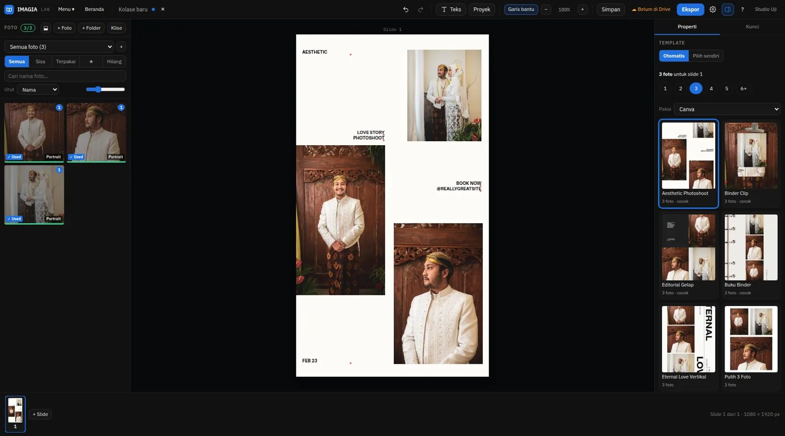Select Otomatis template mode
Image resolution: width=785 pixels, height=436 pixels.
[x=674, y=56]
